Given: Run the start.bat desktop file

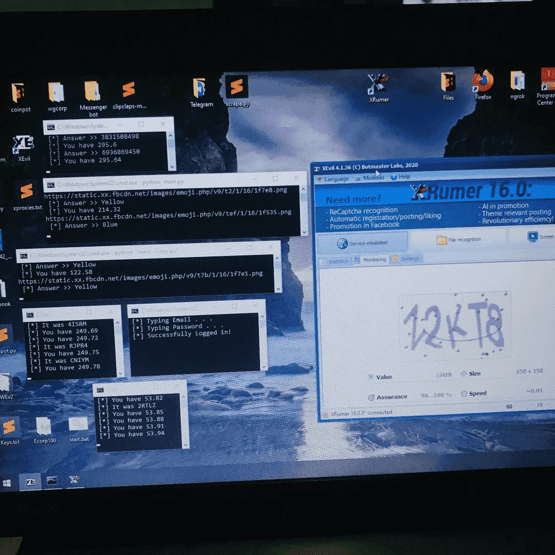Looking at the screenshot, I should pyautogui.click(x=79, y=429).
